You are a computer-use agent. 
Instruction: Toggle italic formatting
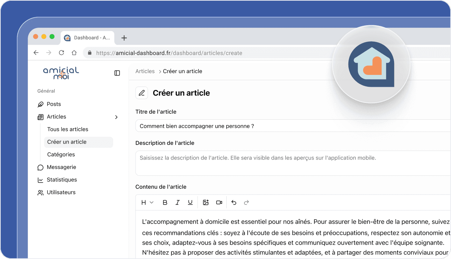(178, 202)
